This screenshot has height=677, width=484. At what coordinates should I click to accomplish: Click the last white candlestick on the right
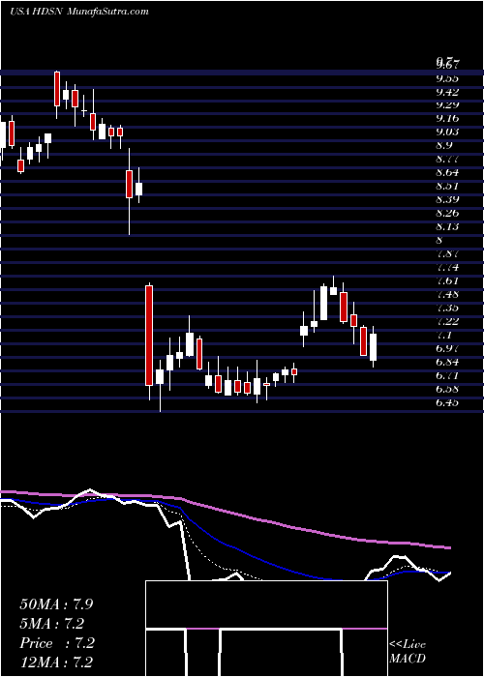click(x=373, y=346)
